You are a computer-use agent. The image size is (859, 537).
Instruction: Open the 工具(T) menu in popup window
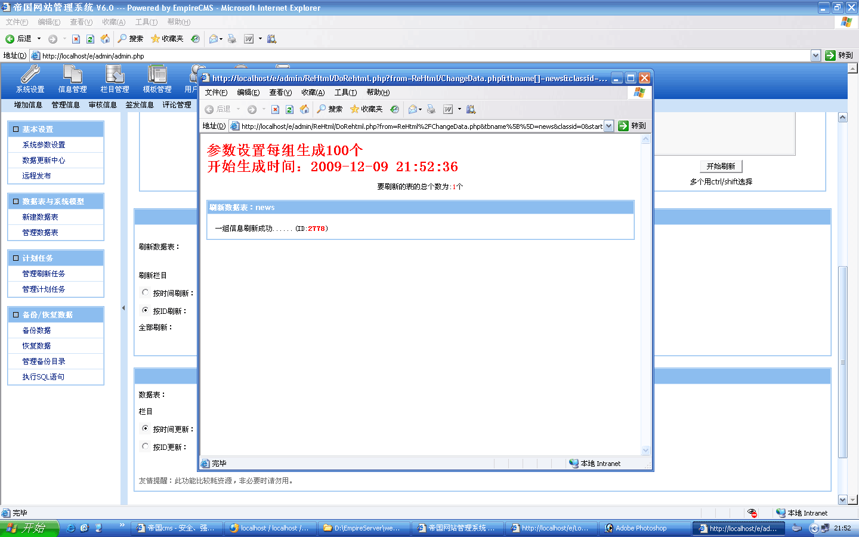coord(345,92)
